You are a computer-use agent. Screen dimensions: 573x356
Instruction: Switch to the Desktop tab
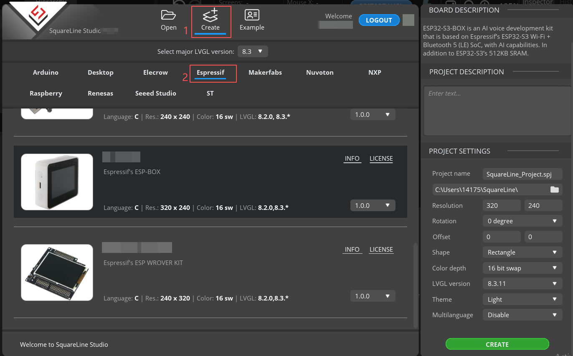(x=101, y=73)
